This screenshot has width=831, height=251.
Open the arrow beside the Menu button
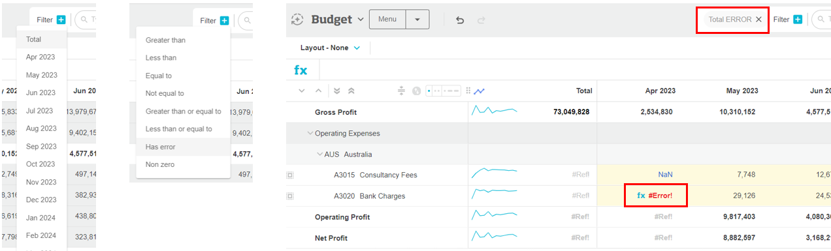click(x=417, y=20)
